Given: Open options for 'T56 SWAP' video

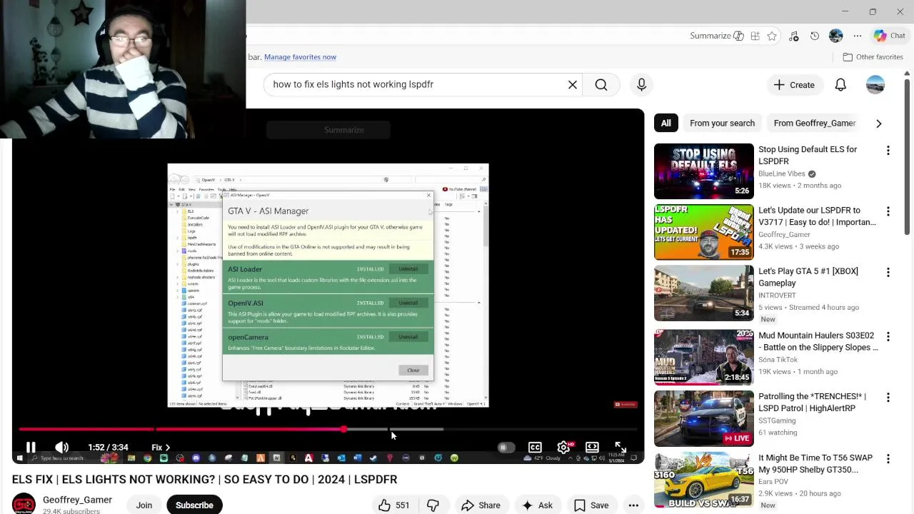Looking at the screenshot, I should click(888, 459).
